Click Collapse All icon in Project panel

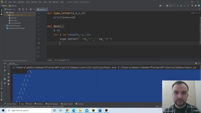point(26,9)
